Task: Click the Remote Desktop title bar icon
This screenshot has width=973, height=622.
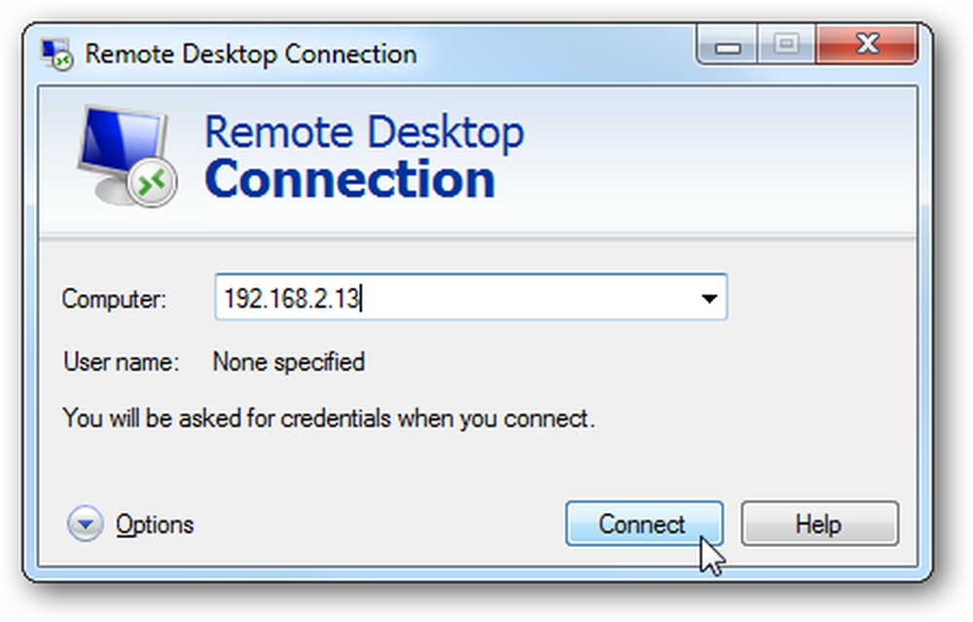Action: [x=57, y=54]
